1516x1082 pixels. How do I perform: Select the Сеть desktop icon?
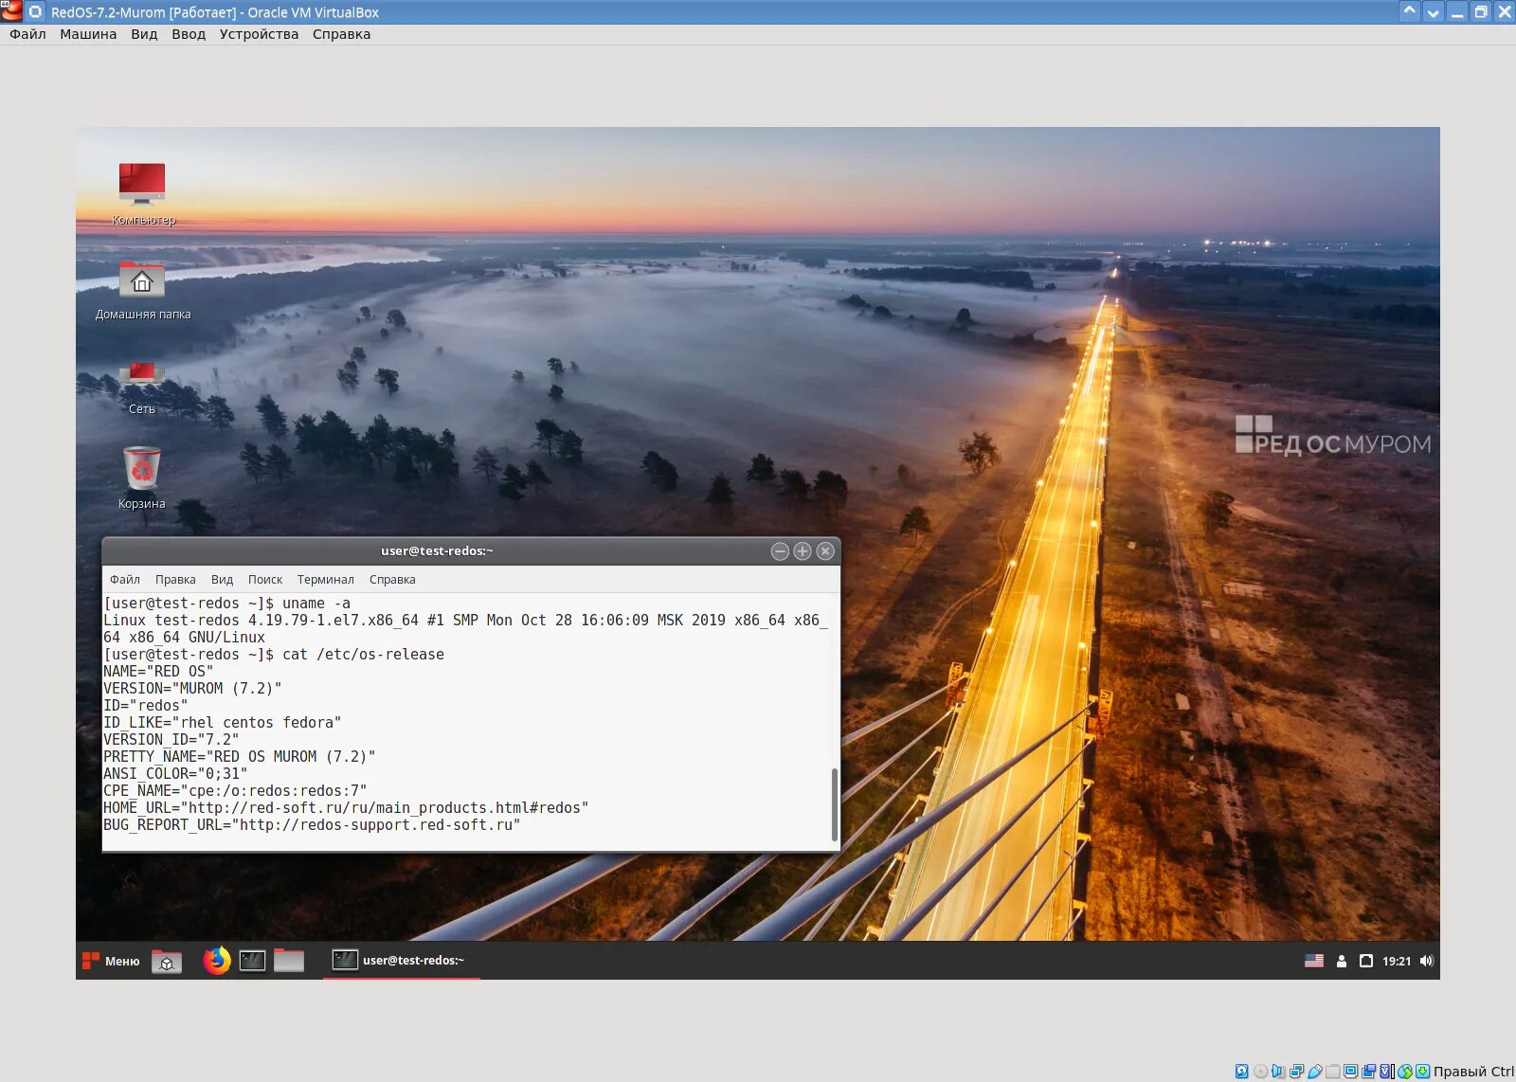(x=142, y=387)
